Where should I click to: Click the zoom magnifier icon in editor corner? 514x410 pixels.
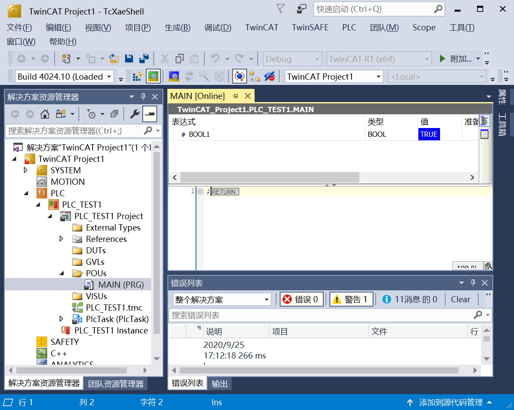[488, 266]
